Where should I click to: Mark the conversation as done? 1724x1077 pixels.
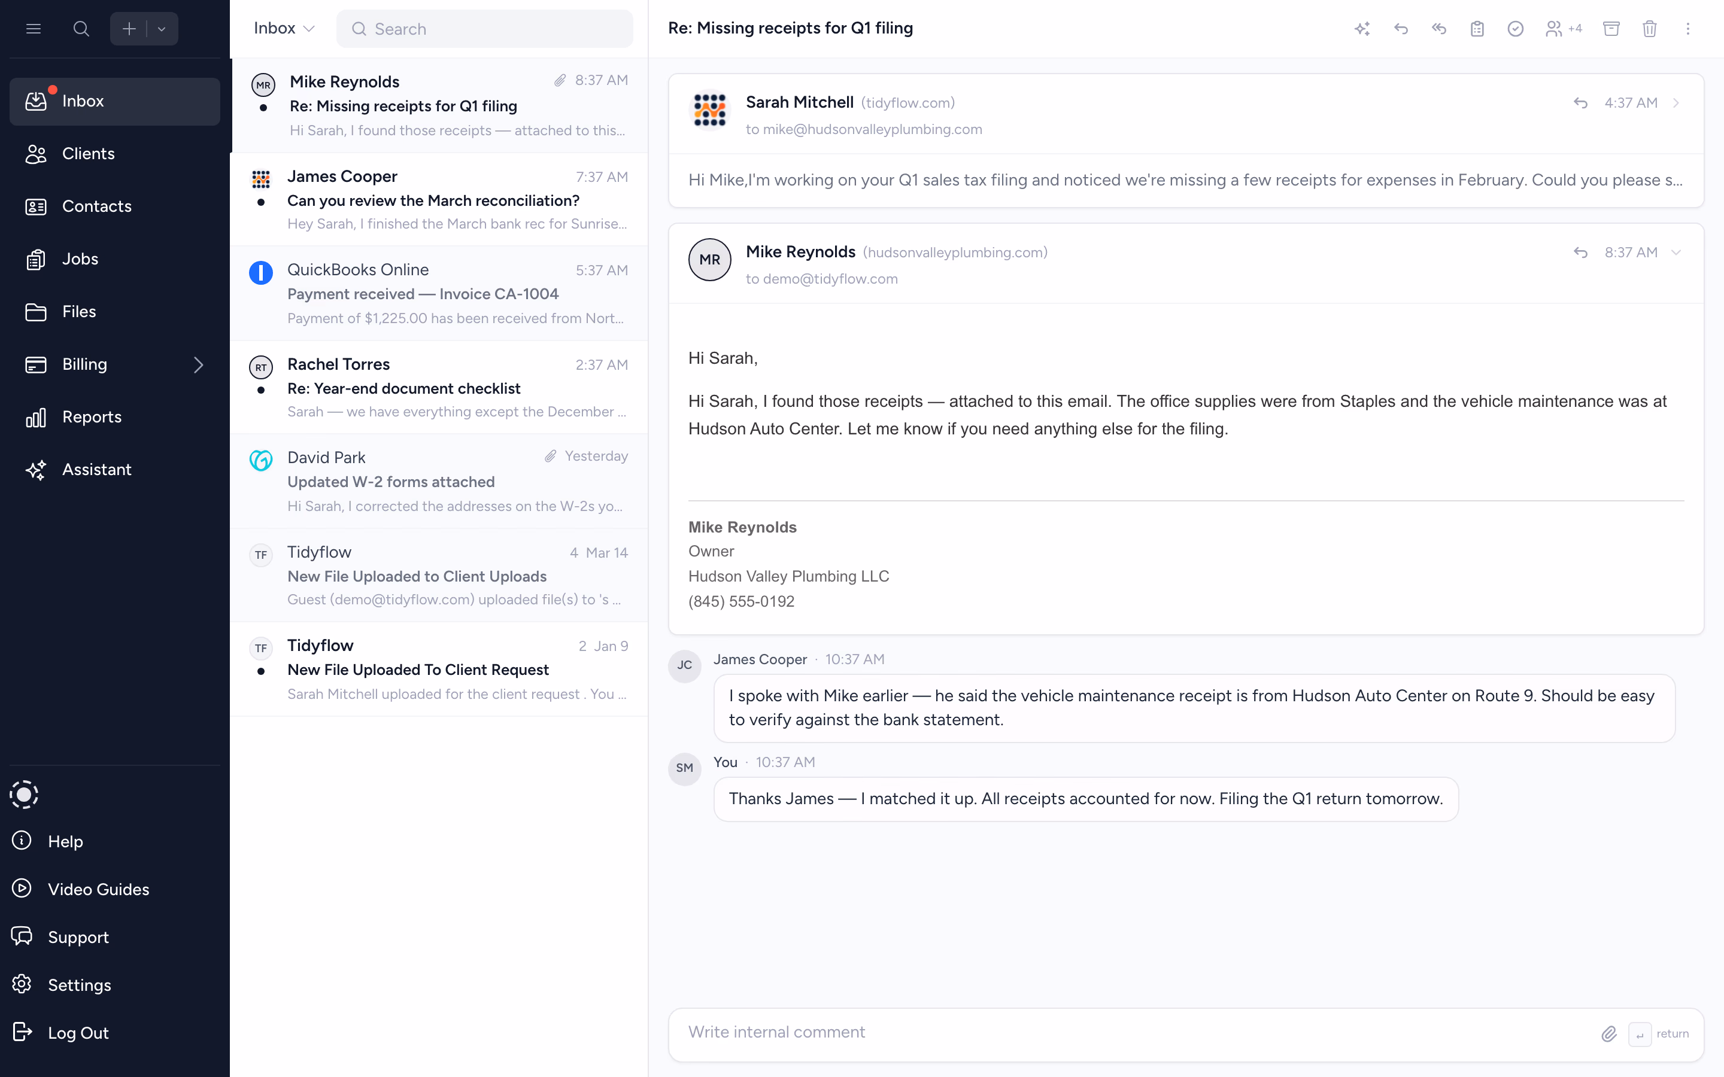1515,29
